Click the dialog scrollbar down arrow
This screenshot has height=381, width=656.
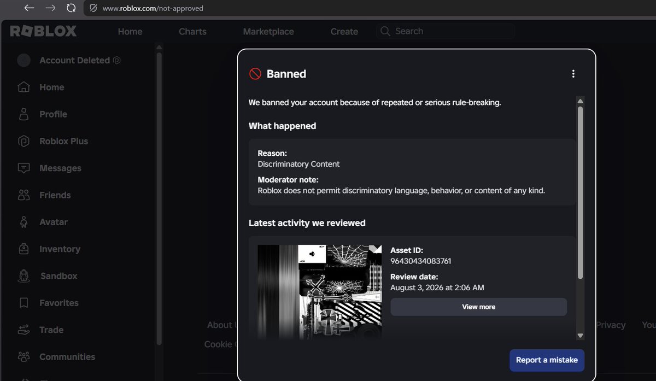(580, 336)
